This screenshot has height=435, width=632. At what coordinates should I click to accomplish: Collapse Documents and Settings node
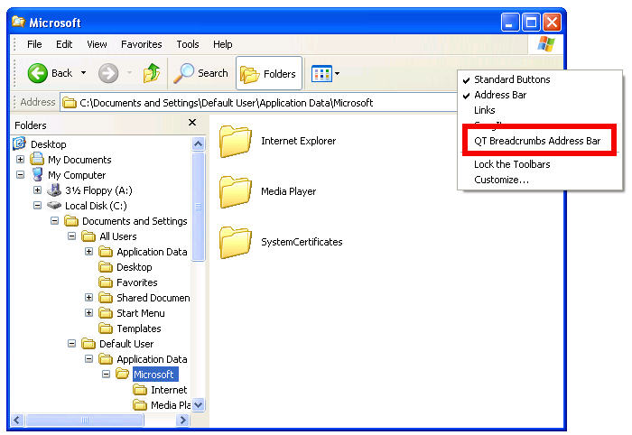pyautogui.click(x=55, y=221)
